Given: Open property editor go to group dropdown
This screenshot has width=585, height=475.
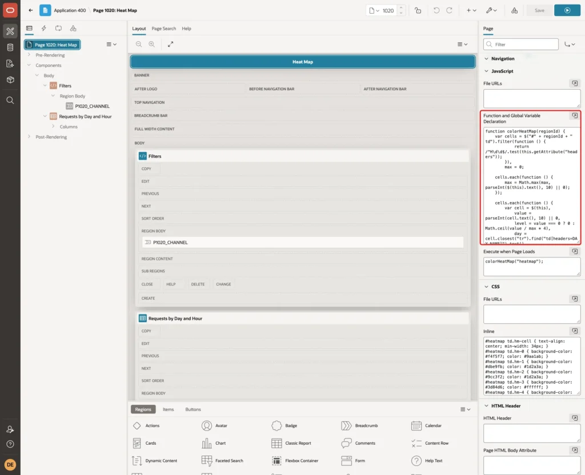Looking at the screenshot, I should click(570, 44).
